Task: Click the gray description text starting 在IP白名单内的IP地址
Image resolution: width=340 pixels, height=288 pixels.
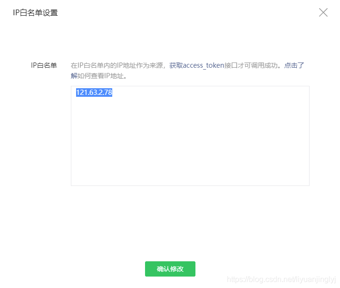Action: pyautogui.click(x=118, y=65)
